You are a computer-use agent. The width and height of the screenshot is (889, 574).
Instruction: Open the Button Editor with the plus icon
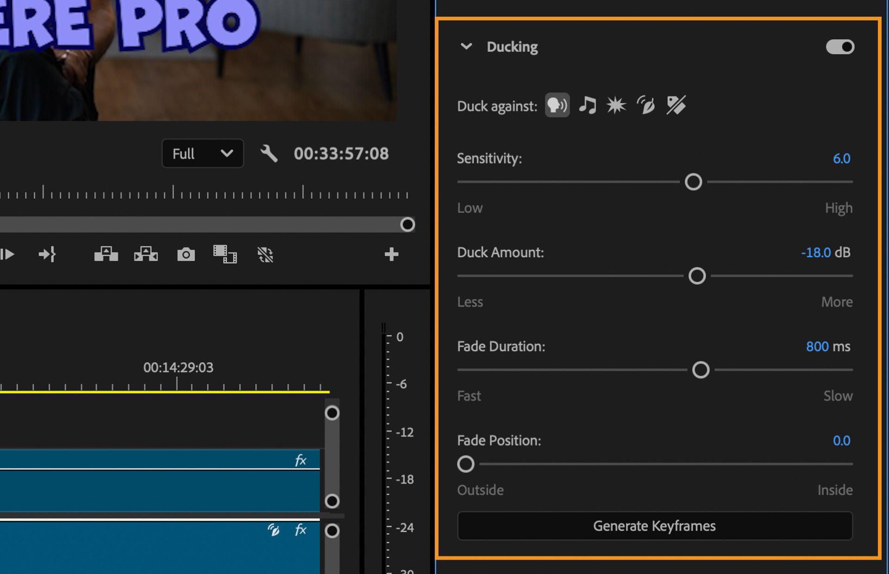391,254
